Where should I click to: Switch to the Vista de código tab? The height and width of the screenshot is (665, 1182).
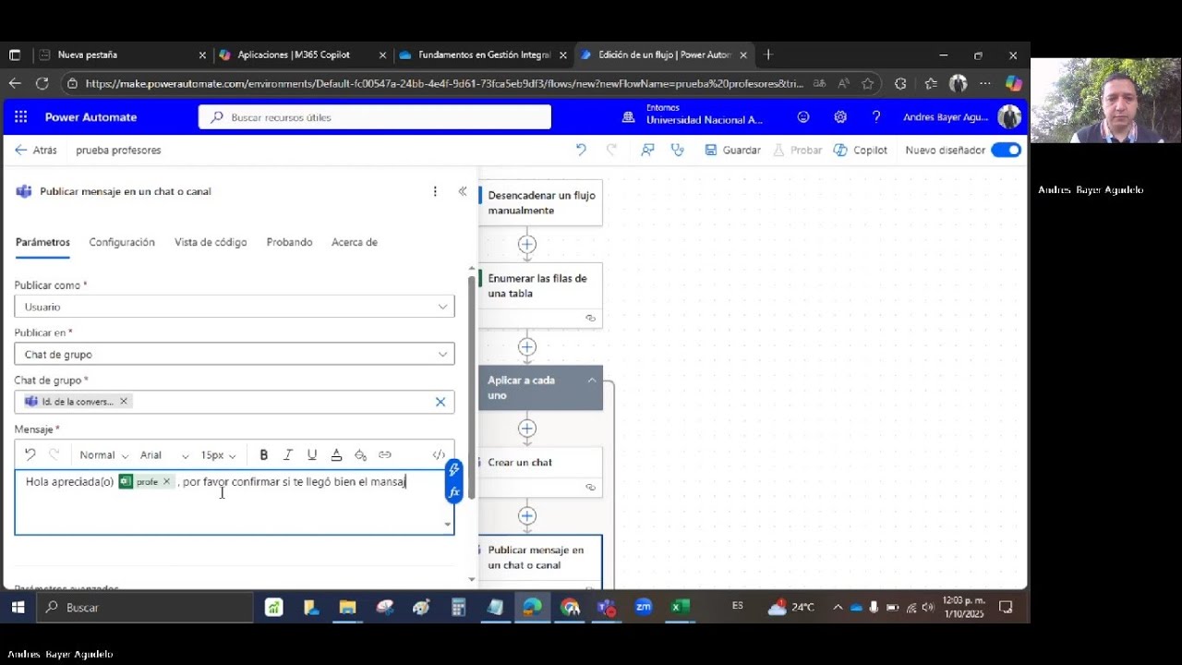coord(211,242)
